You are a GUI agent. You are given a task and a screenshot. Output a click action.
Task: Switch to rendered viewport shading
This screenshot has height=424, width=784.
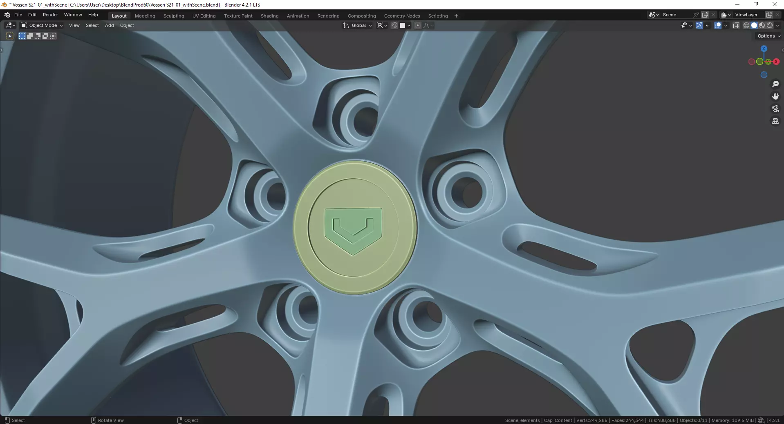pyautogui.click(x=770, y=25)
